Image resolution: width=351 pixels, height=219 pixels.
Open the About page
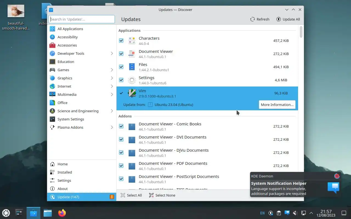(82, 189)
